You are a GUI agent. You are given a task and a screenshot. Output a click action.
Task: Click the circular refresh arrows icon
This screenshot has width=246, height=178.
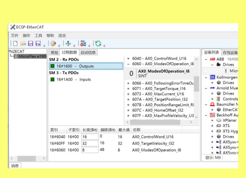pos(98,43)
